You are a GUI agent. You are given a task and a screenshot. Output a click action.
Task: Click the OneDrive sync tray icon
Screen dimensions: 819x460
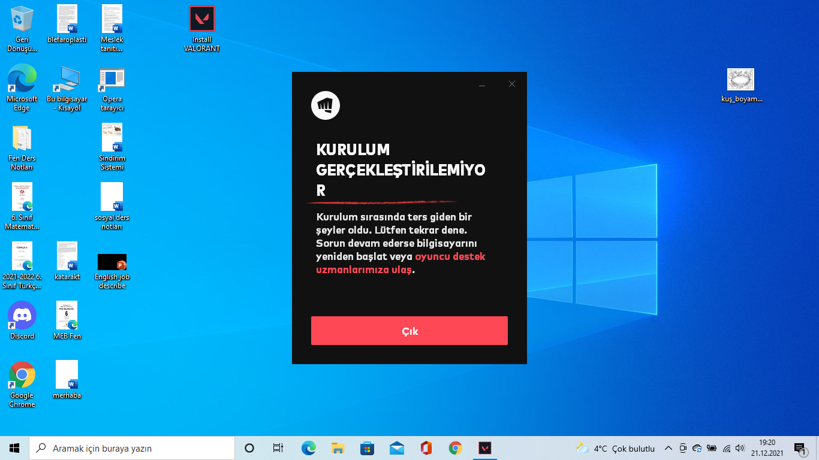click(697, 448)
